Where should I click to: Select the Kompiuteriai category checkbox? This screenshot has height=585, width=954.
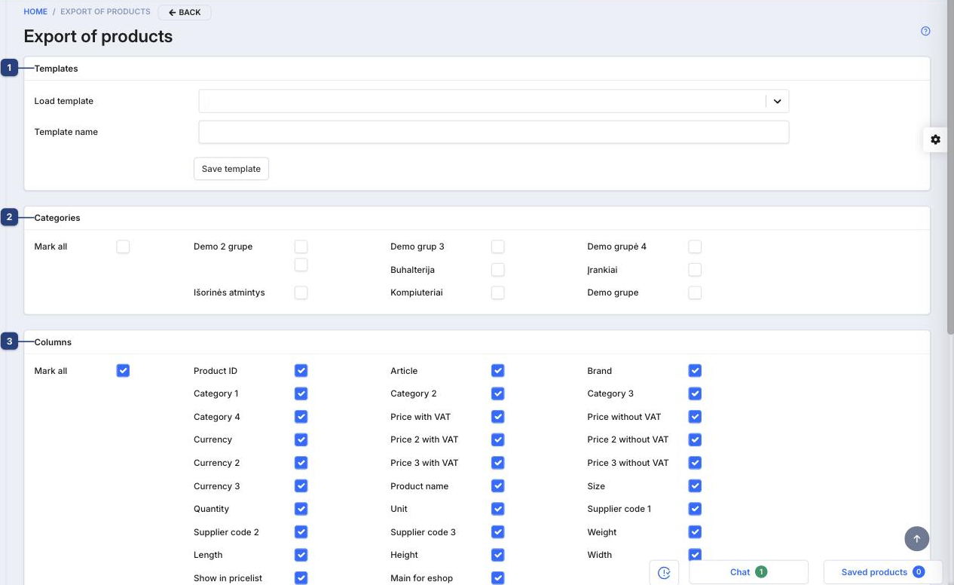click(x=497, y=292)
